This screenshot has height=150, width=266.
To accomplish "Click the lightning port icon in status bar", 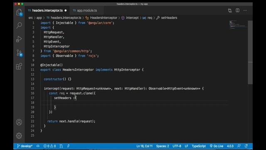I will pos(68,146).
